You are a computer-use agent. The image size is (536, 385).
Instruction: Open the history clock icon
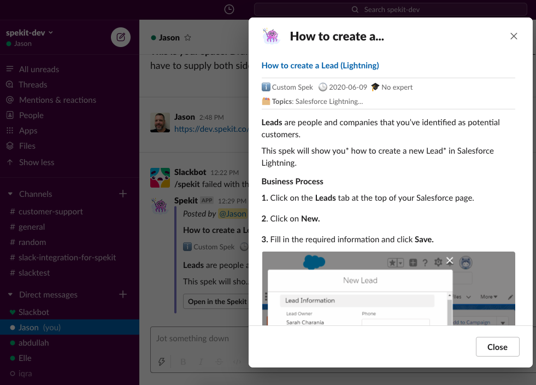229,9
